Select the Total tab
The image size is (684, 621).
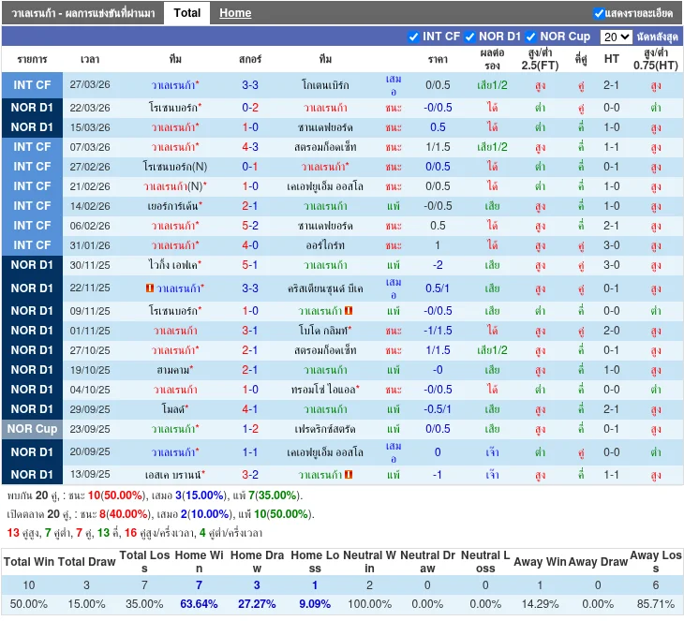coord(186,13)
